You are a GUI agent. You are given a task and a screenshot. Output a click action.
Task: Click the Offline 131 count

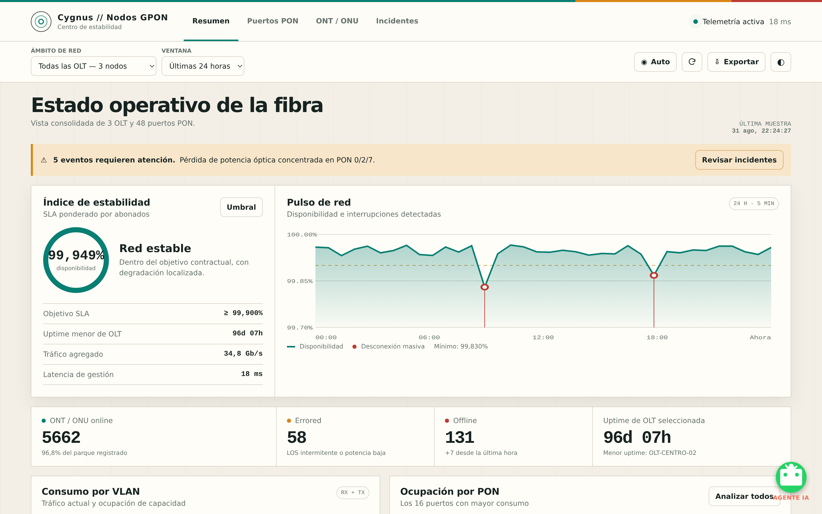[x=460, y=437]
